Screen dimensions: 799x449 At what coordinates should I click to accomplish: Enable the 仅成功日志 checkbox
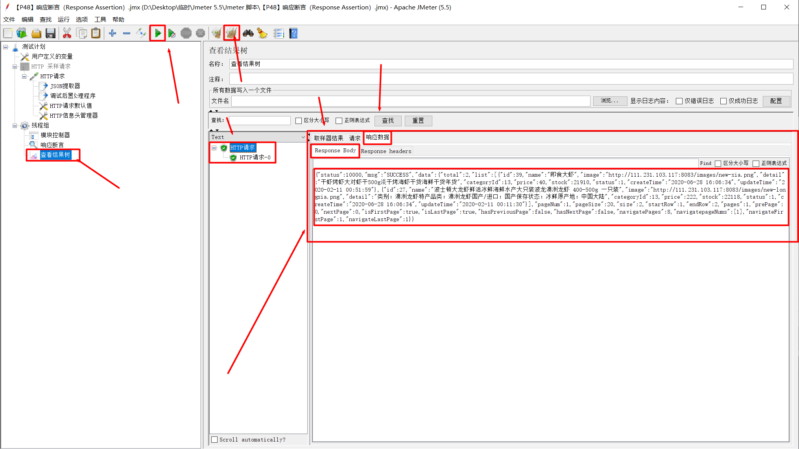click(723, 101)
